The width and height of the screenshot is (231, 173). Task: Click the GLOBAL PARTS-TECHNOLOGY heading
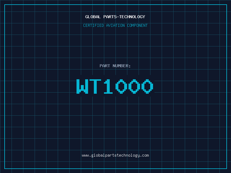coord(115,17)
